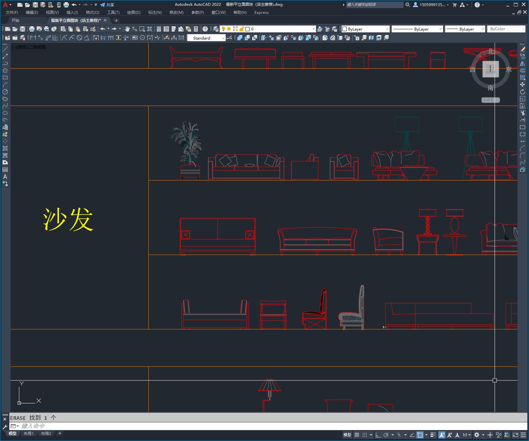Choose the Mirror tool in modify toolbar
The image size is (529, 441).
(x=523, y=63)
